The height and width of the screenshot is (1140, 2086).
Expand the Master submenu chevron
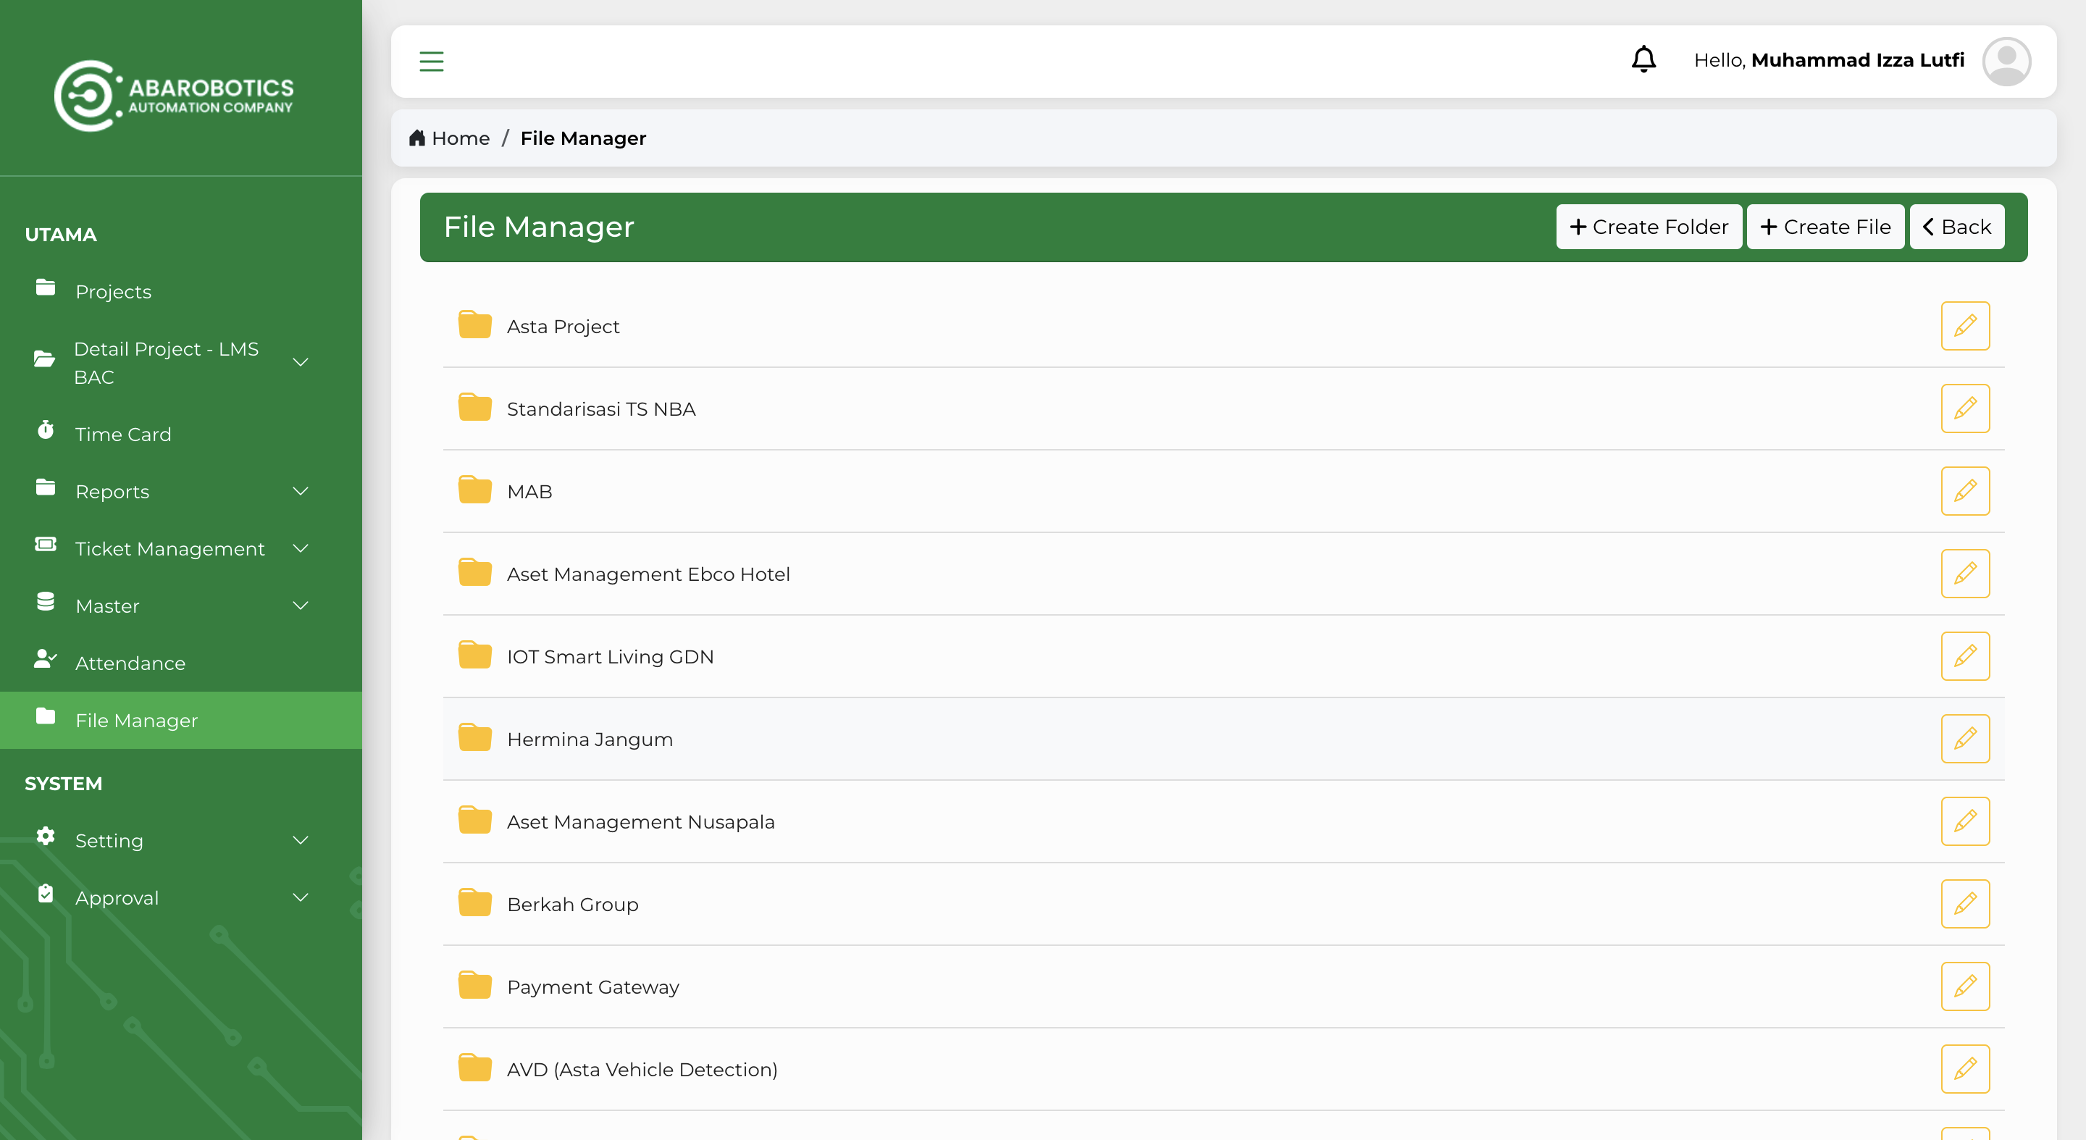(301, 605)
